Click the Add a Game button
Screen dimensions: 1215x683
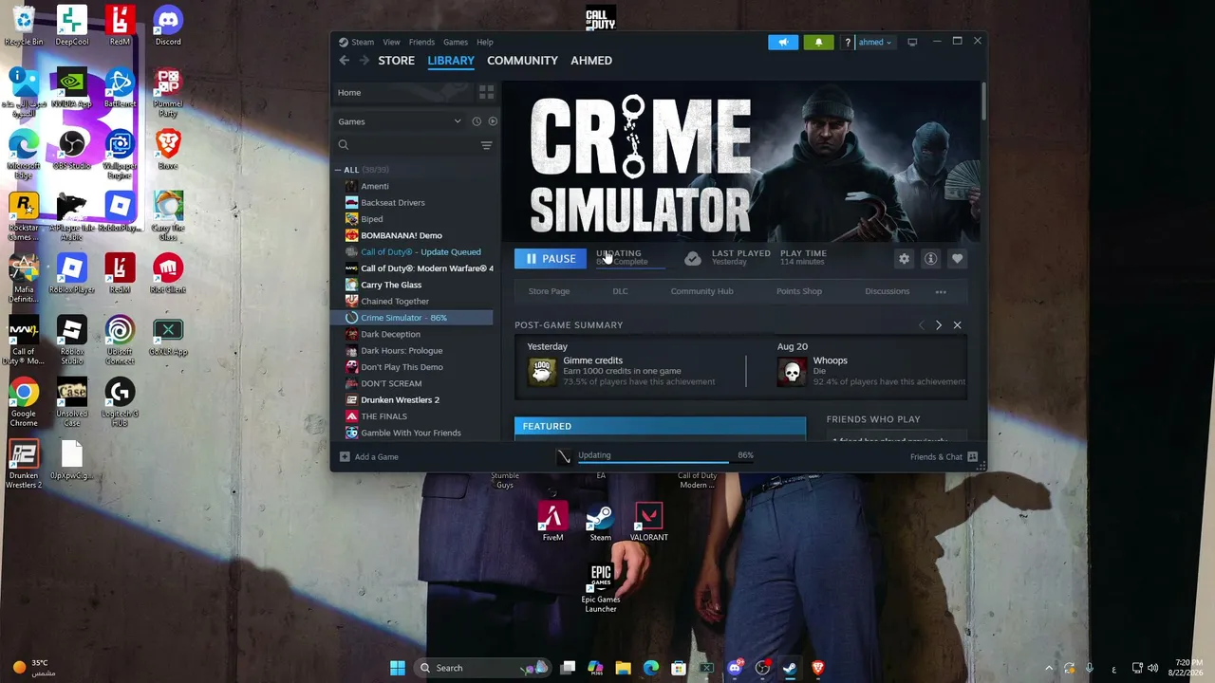coord(369,457)
